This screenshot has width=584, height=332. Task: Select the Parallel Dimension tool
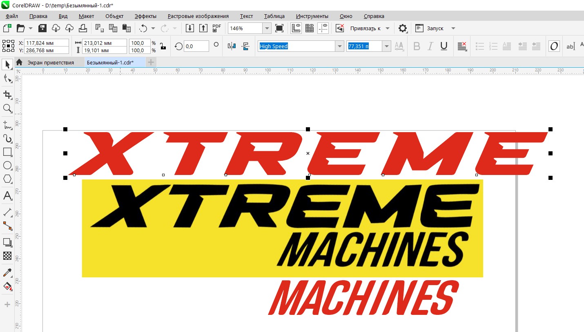7,212
